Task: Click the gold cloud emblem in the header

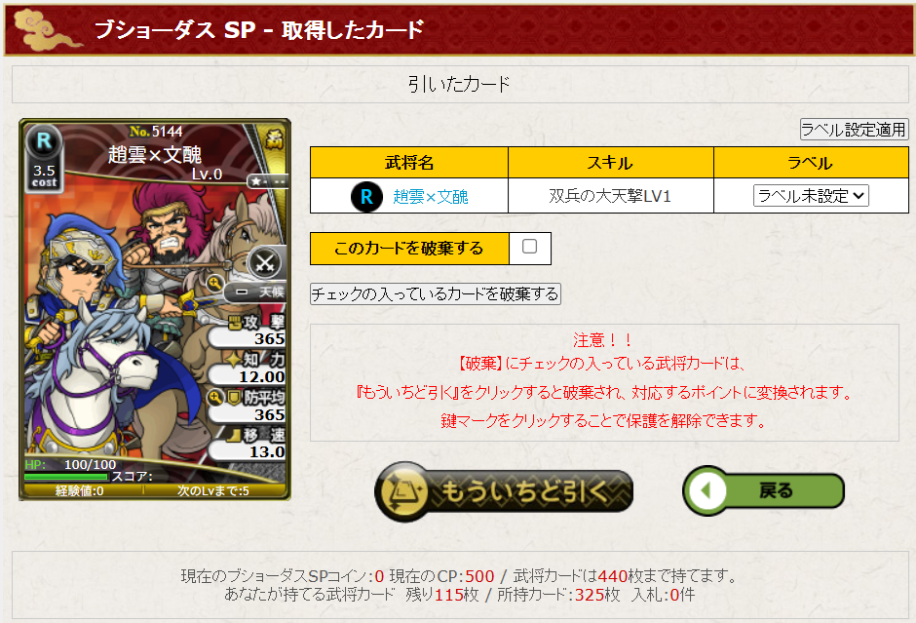Action: click(x=46, y=29)
